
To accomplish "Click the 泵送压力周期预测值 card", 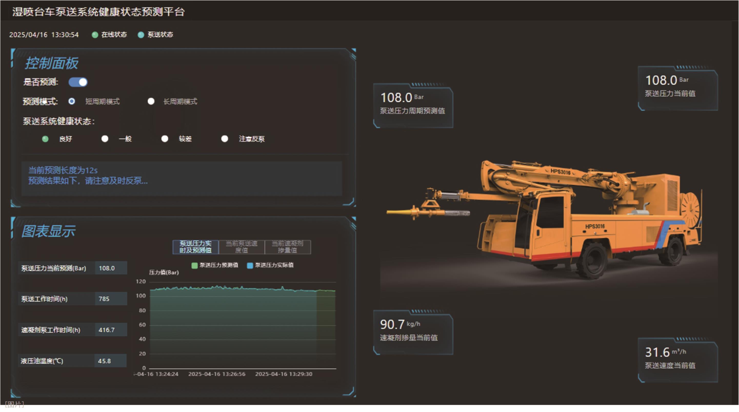I will click(413, 105).
